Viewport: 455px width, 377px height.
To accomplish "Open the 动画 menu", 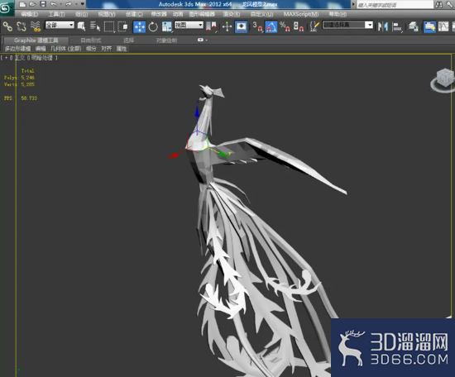I will pyautogui.click(x=178, y=14).
